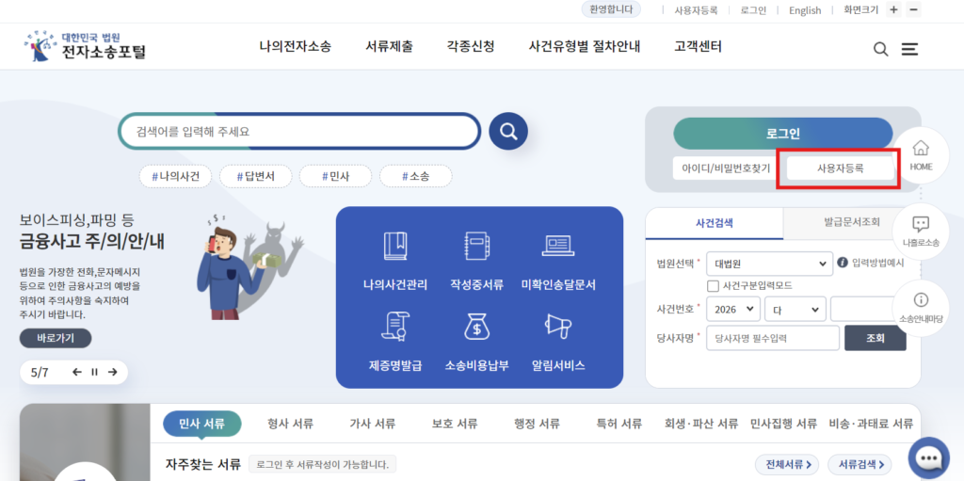The width and height of the screenshot is (964, 481).
Task: Click #민사 hashtag chip
Action: pos(336,177)
